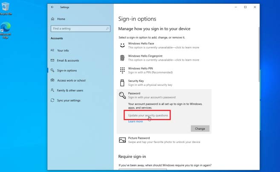The image size is (280, 172).
Task: Expand Picture Password option
Action: (x=164, y=140)
